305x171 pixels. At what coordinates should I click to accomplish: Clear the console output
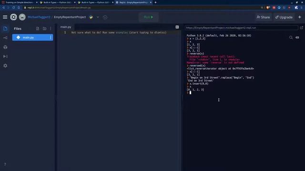click(297, 38)
